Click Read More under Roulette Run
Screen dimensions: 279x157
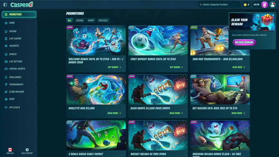pyautogui.click(x=114, y=113)
